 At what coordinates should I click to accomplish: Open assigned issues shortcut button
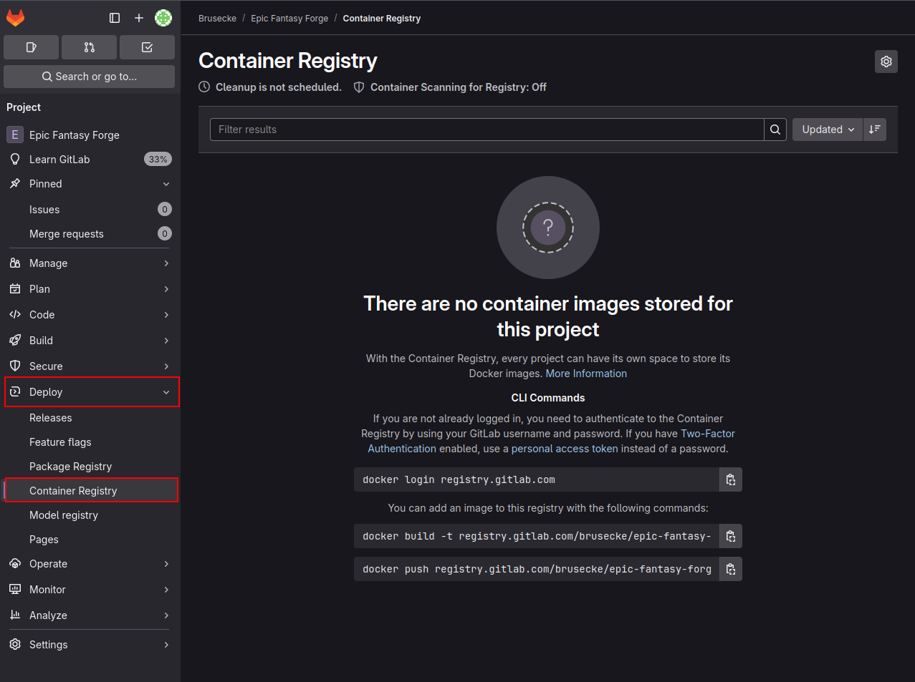click(32, 47)
